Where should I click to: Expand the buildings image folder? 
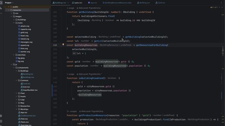tap(14, 20)
